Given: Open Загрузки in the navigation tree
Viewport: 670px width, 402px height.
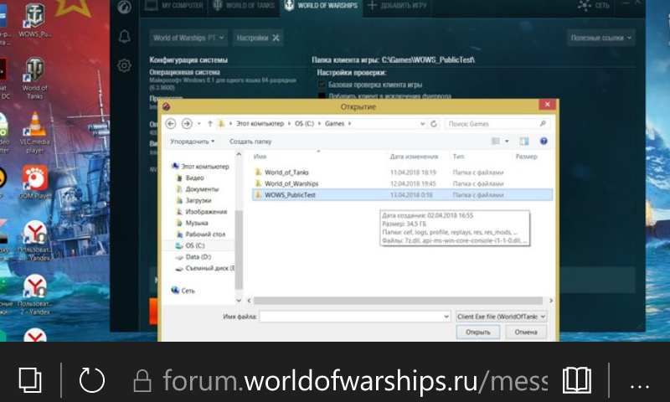Looking at the screenshot, I should (194, 200).
